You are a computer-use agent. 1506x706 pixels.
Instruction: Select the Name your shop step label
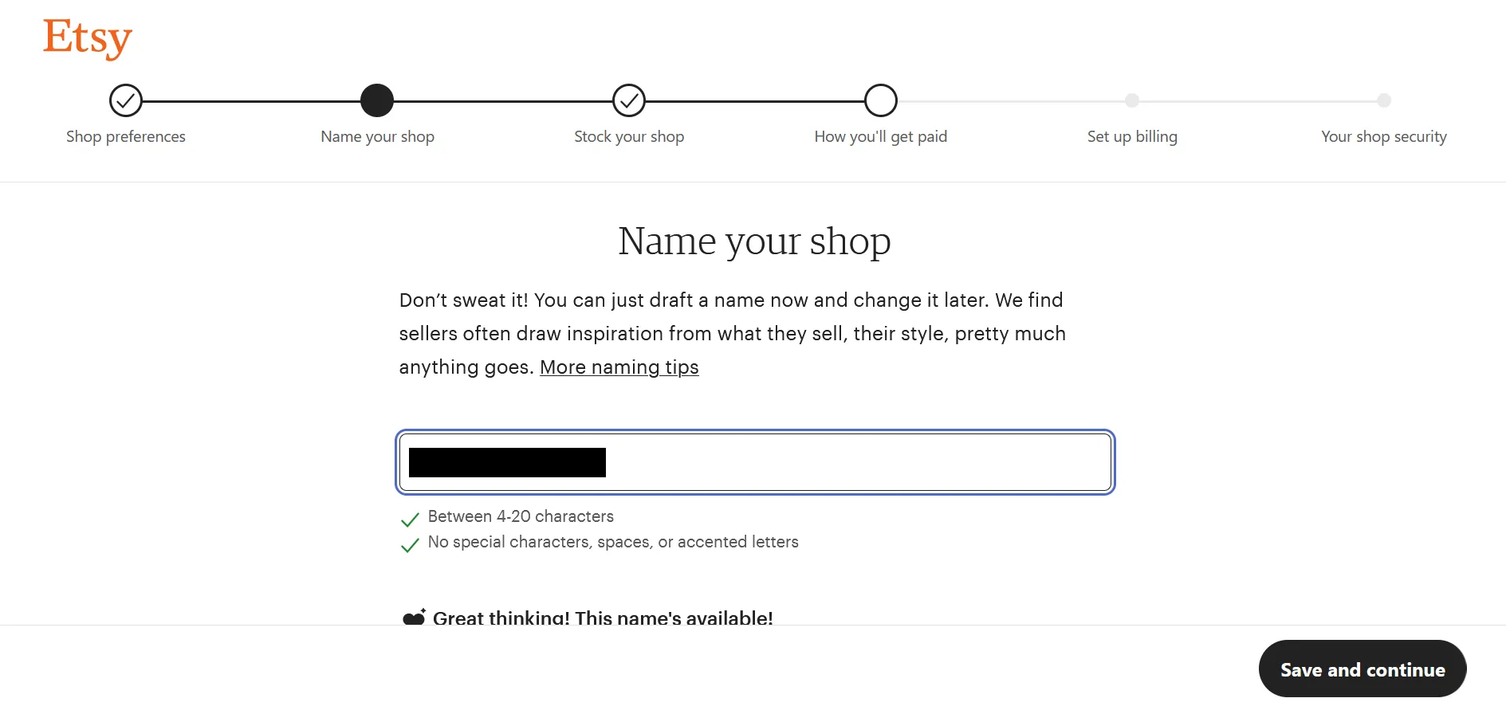click(x=377, y=136)
